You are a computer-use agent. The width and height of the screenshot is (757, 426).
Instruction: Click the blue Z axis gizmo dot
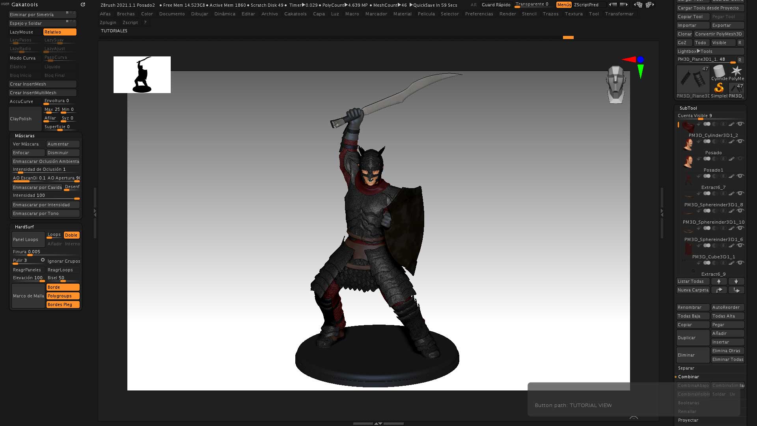coord(641,60)
